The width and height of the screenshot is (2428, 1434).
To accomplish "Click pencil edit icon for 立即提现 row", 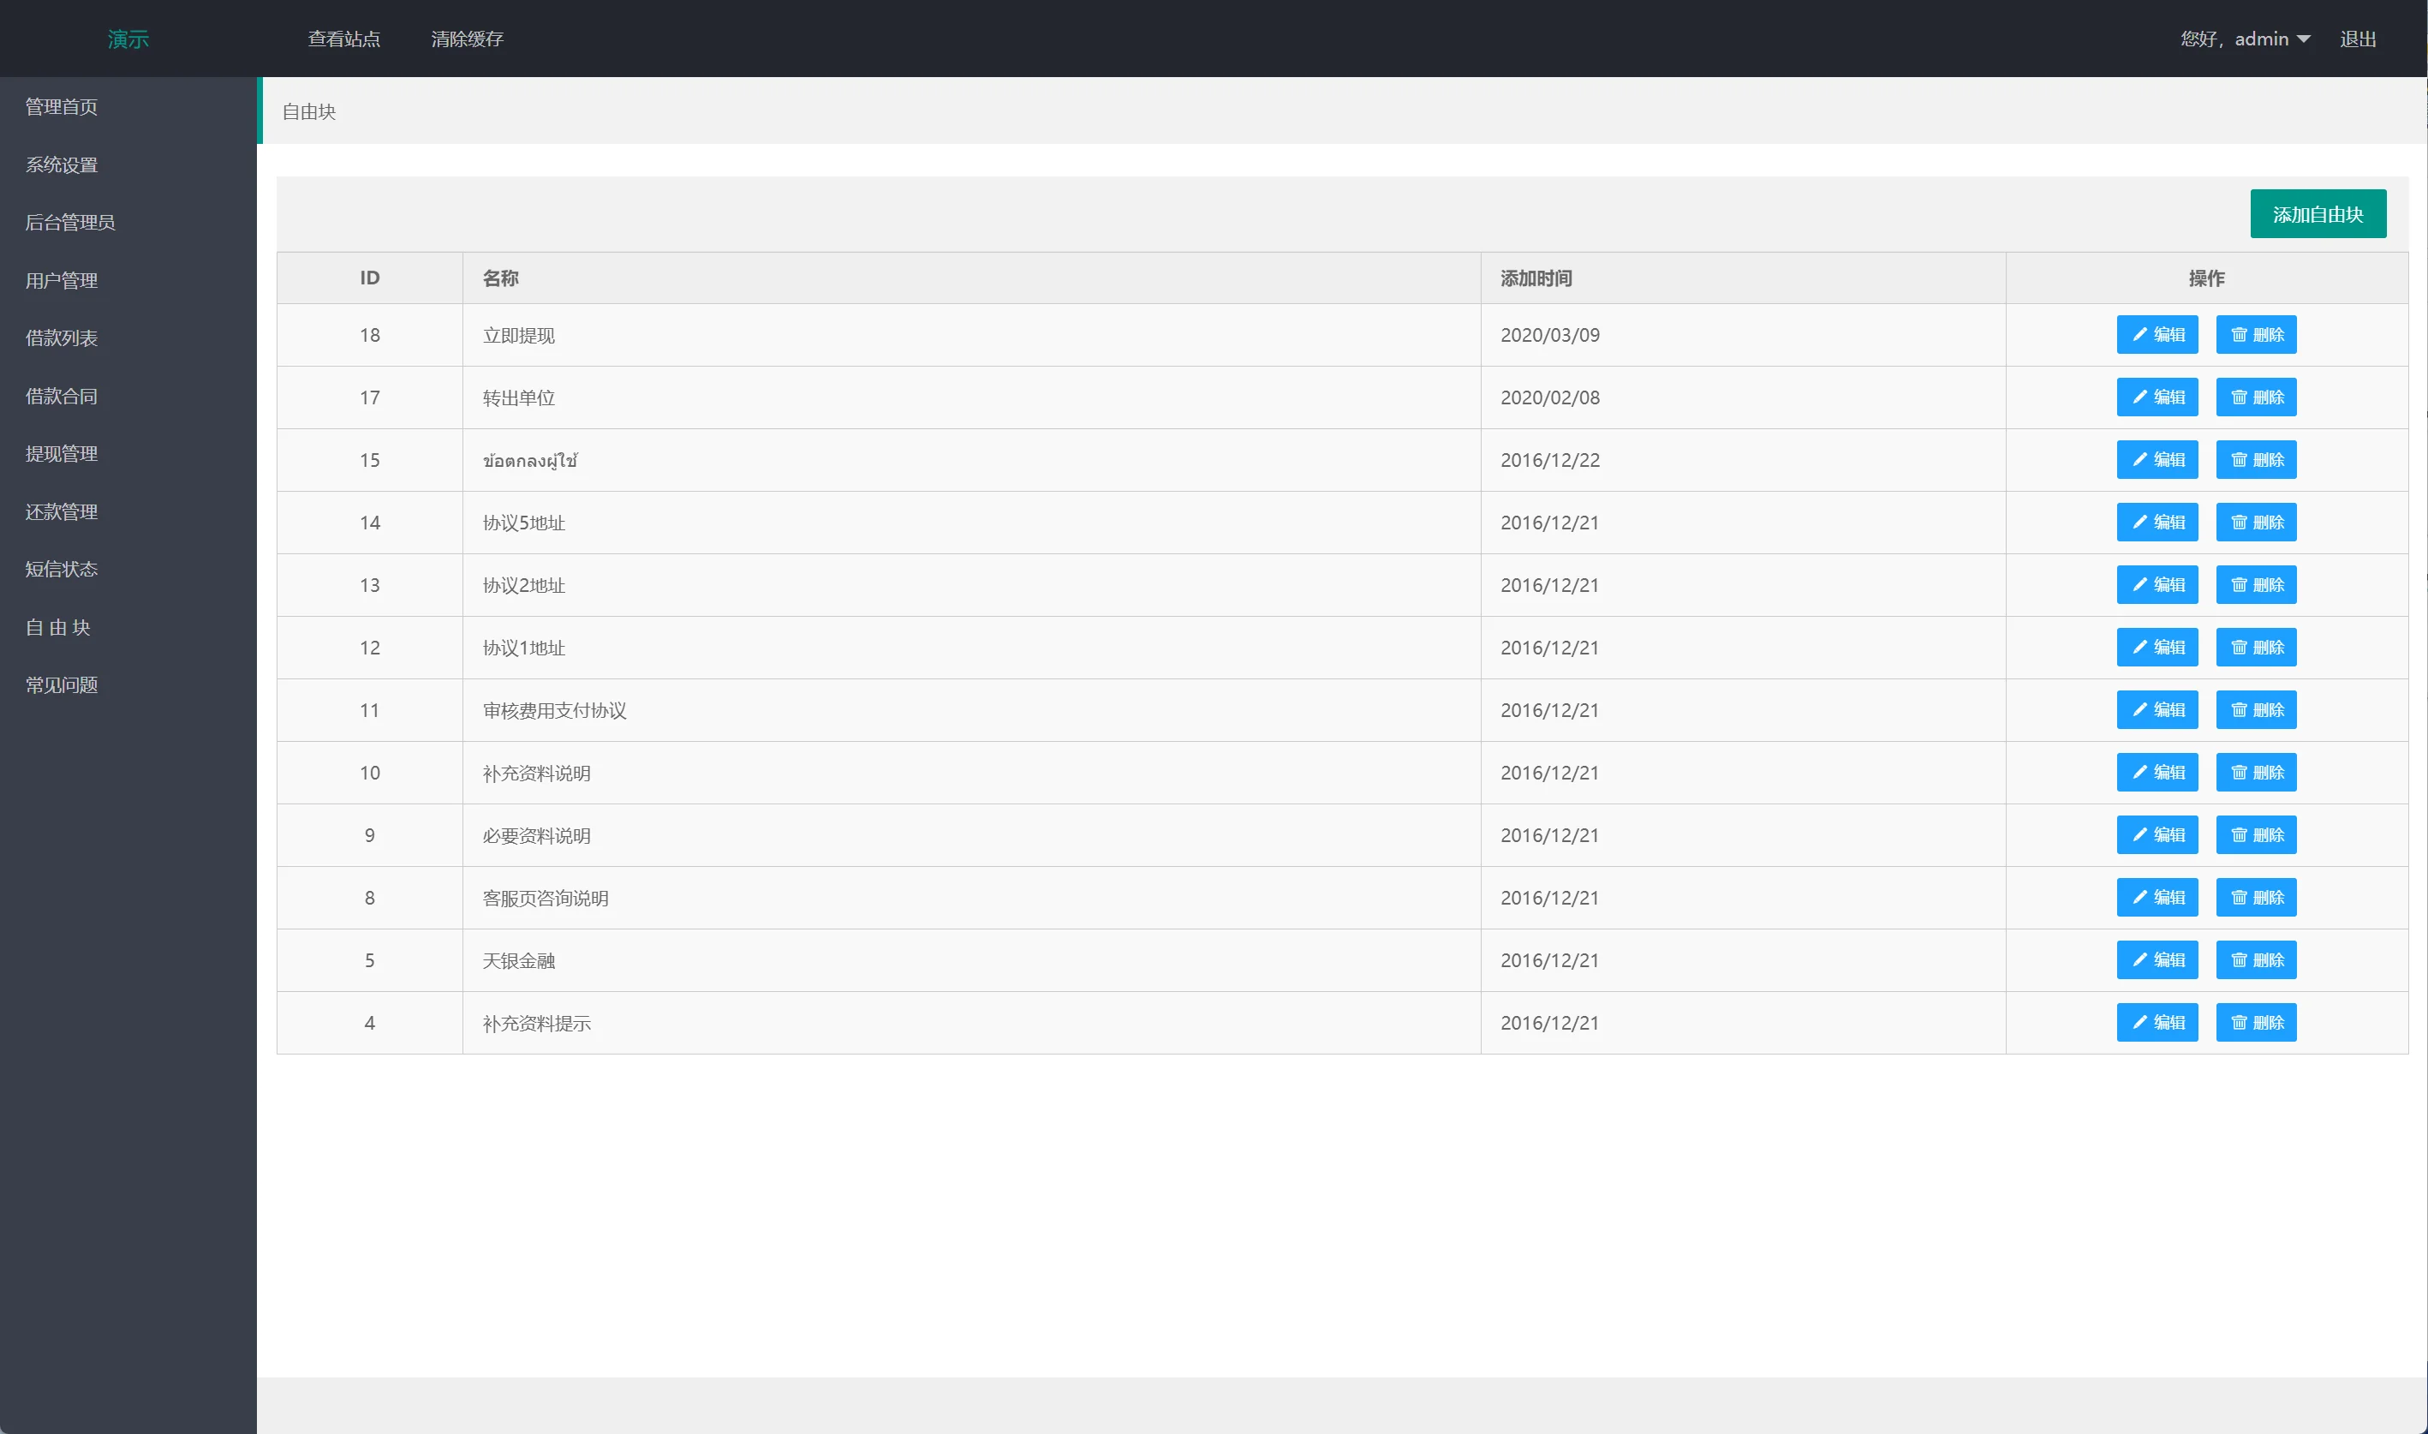I will [2139, 334].
